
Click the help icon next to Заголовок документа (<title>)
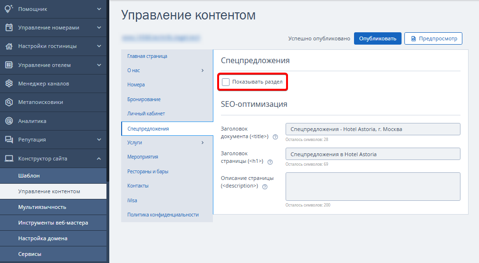click(x=275, y=137)
